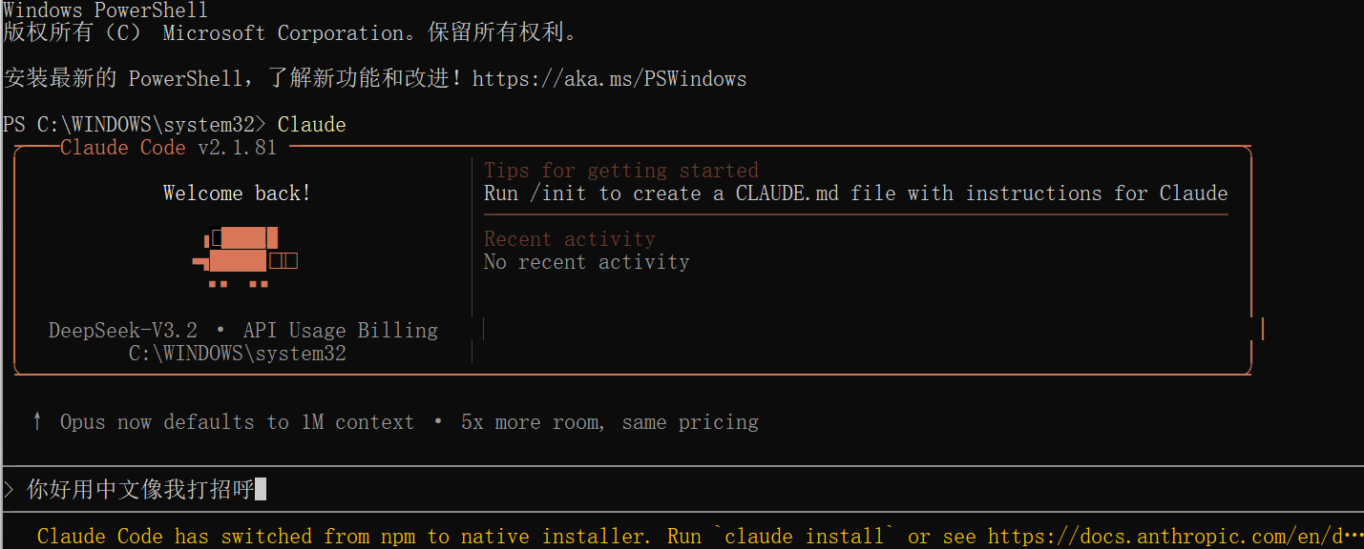Open the aka.ms/PSWindows link
Screen dimensions: 1364x549
[609, 79]
